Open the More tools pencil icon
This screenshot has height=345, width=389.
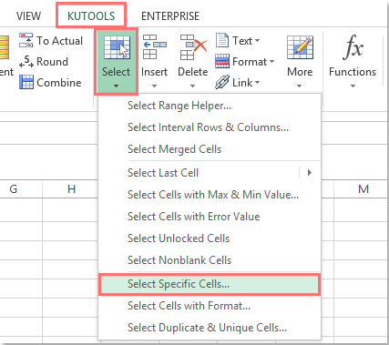tap(300, 47)
